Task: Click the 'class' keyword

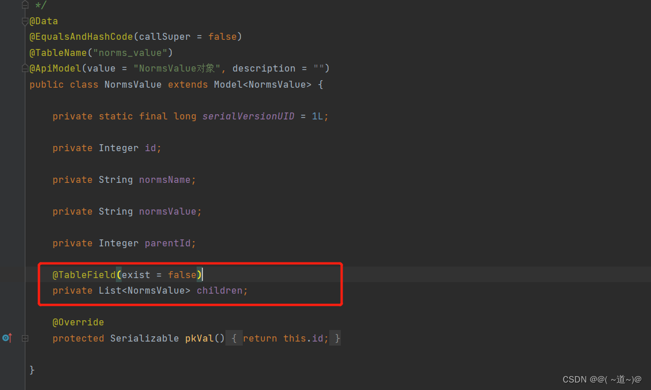Action: (x=84, y=85)
